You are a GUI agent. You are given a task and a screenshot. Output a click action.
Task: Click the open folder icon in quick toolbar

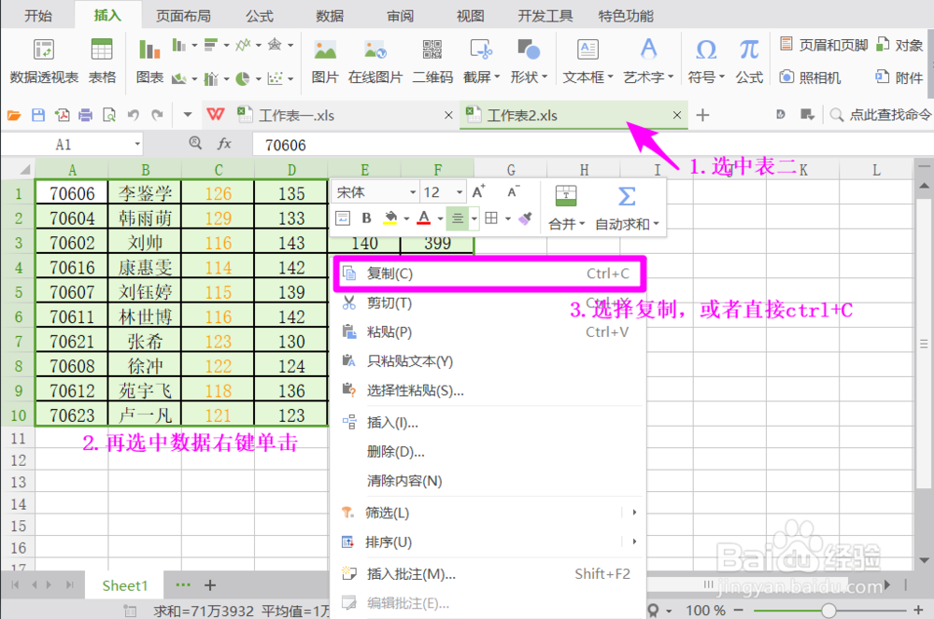(x=14, y=115)
